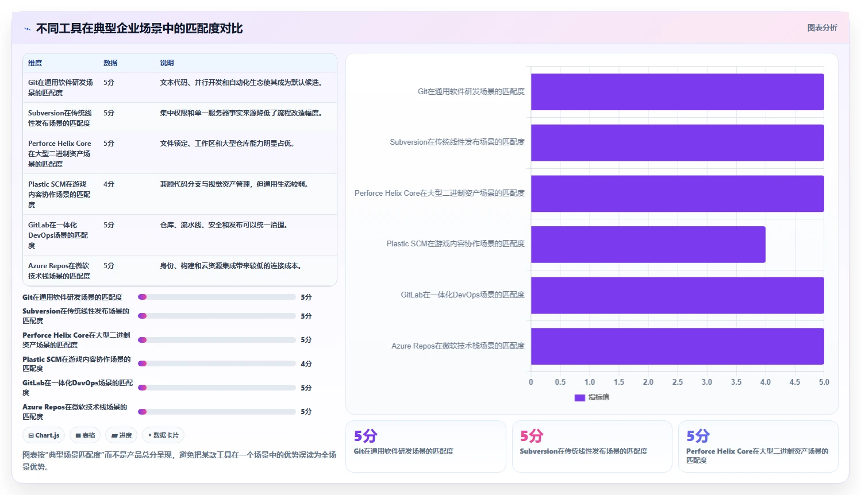The width and height of the screenshot is (861, 495).
Task: Click description 兼顾代码分支与视觉资产管理
Action: [235, 184]
